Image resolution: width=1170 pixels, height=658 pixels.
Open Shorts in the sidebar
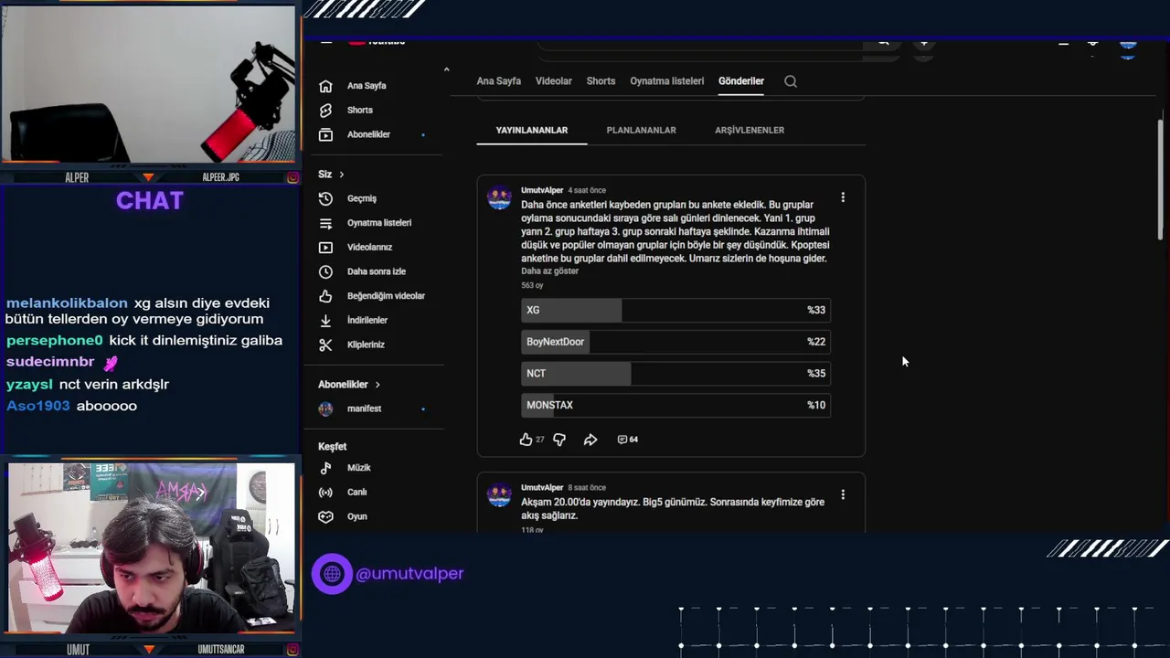(x=360, y=110)
